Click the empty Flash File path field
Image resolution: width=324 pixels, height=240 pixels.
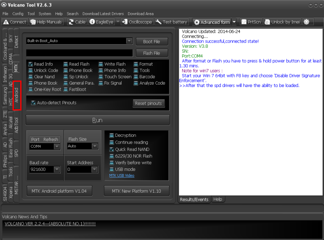pos(79,53)
